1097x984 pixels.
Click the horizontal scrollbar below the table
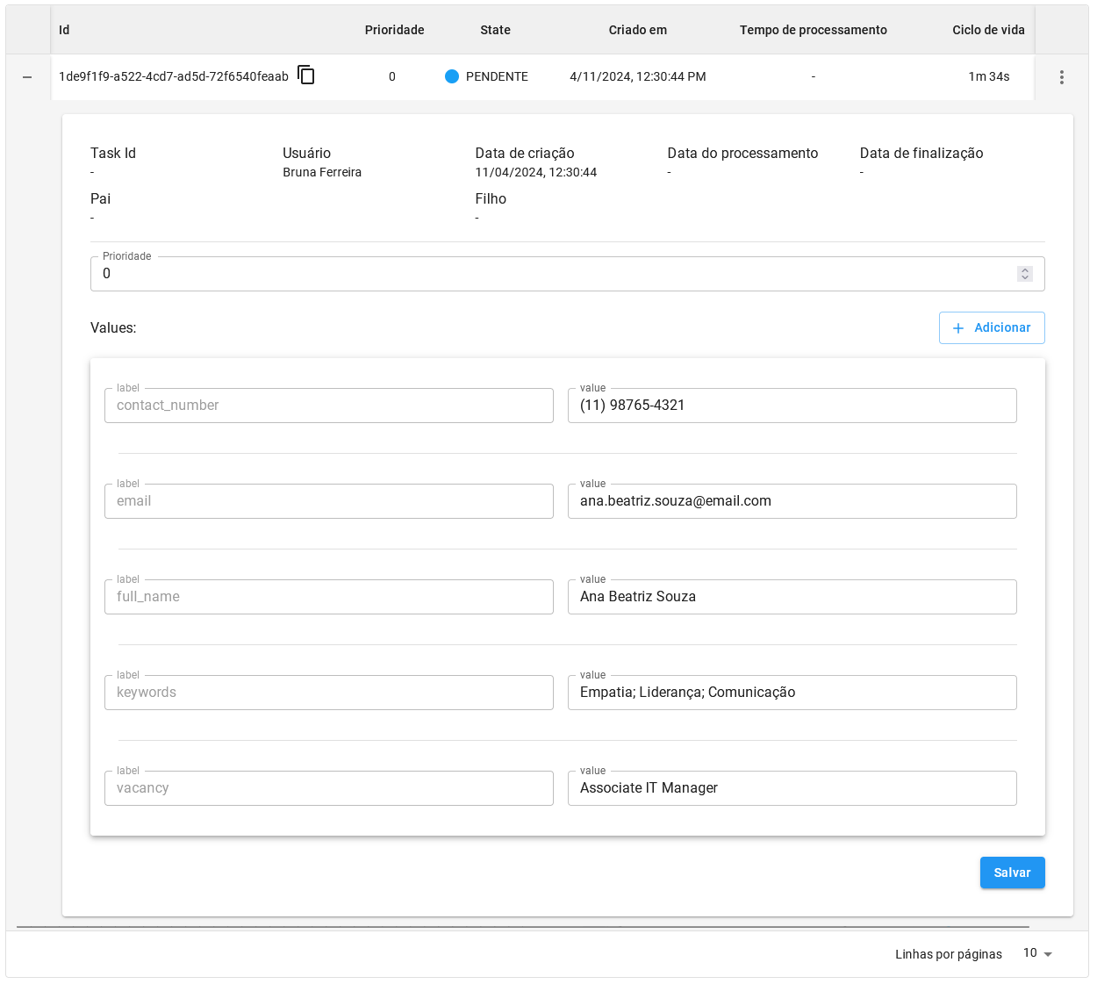pyautogui.click(x=522, y=926)
